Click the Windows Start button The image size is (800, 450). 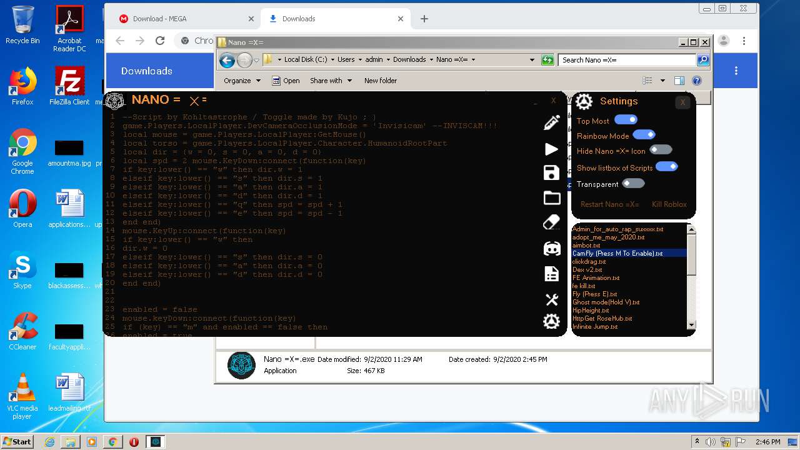pos(17,441)
